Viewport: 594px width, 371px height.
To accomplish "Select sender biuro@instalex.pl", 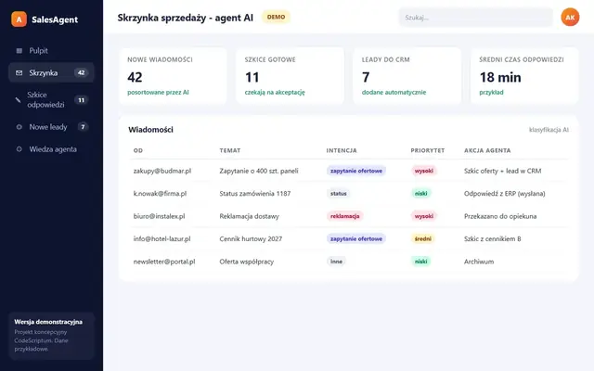I will point(159,216).
